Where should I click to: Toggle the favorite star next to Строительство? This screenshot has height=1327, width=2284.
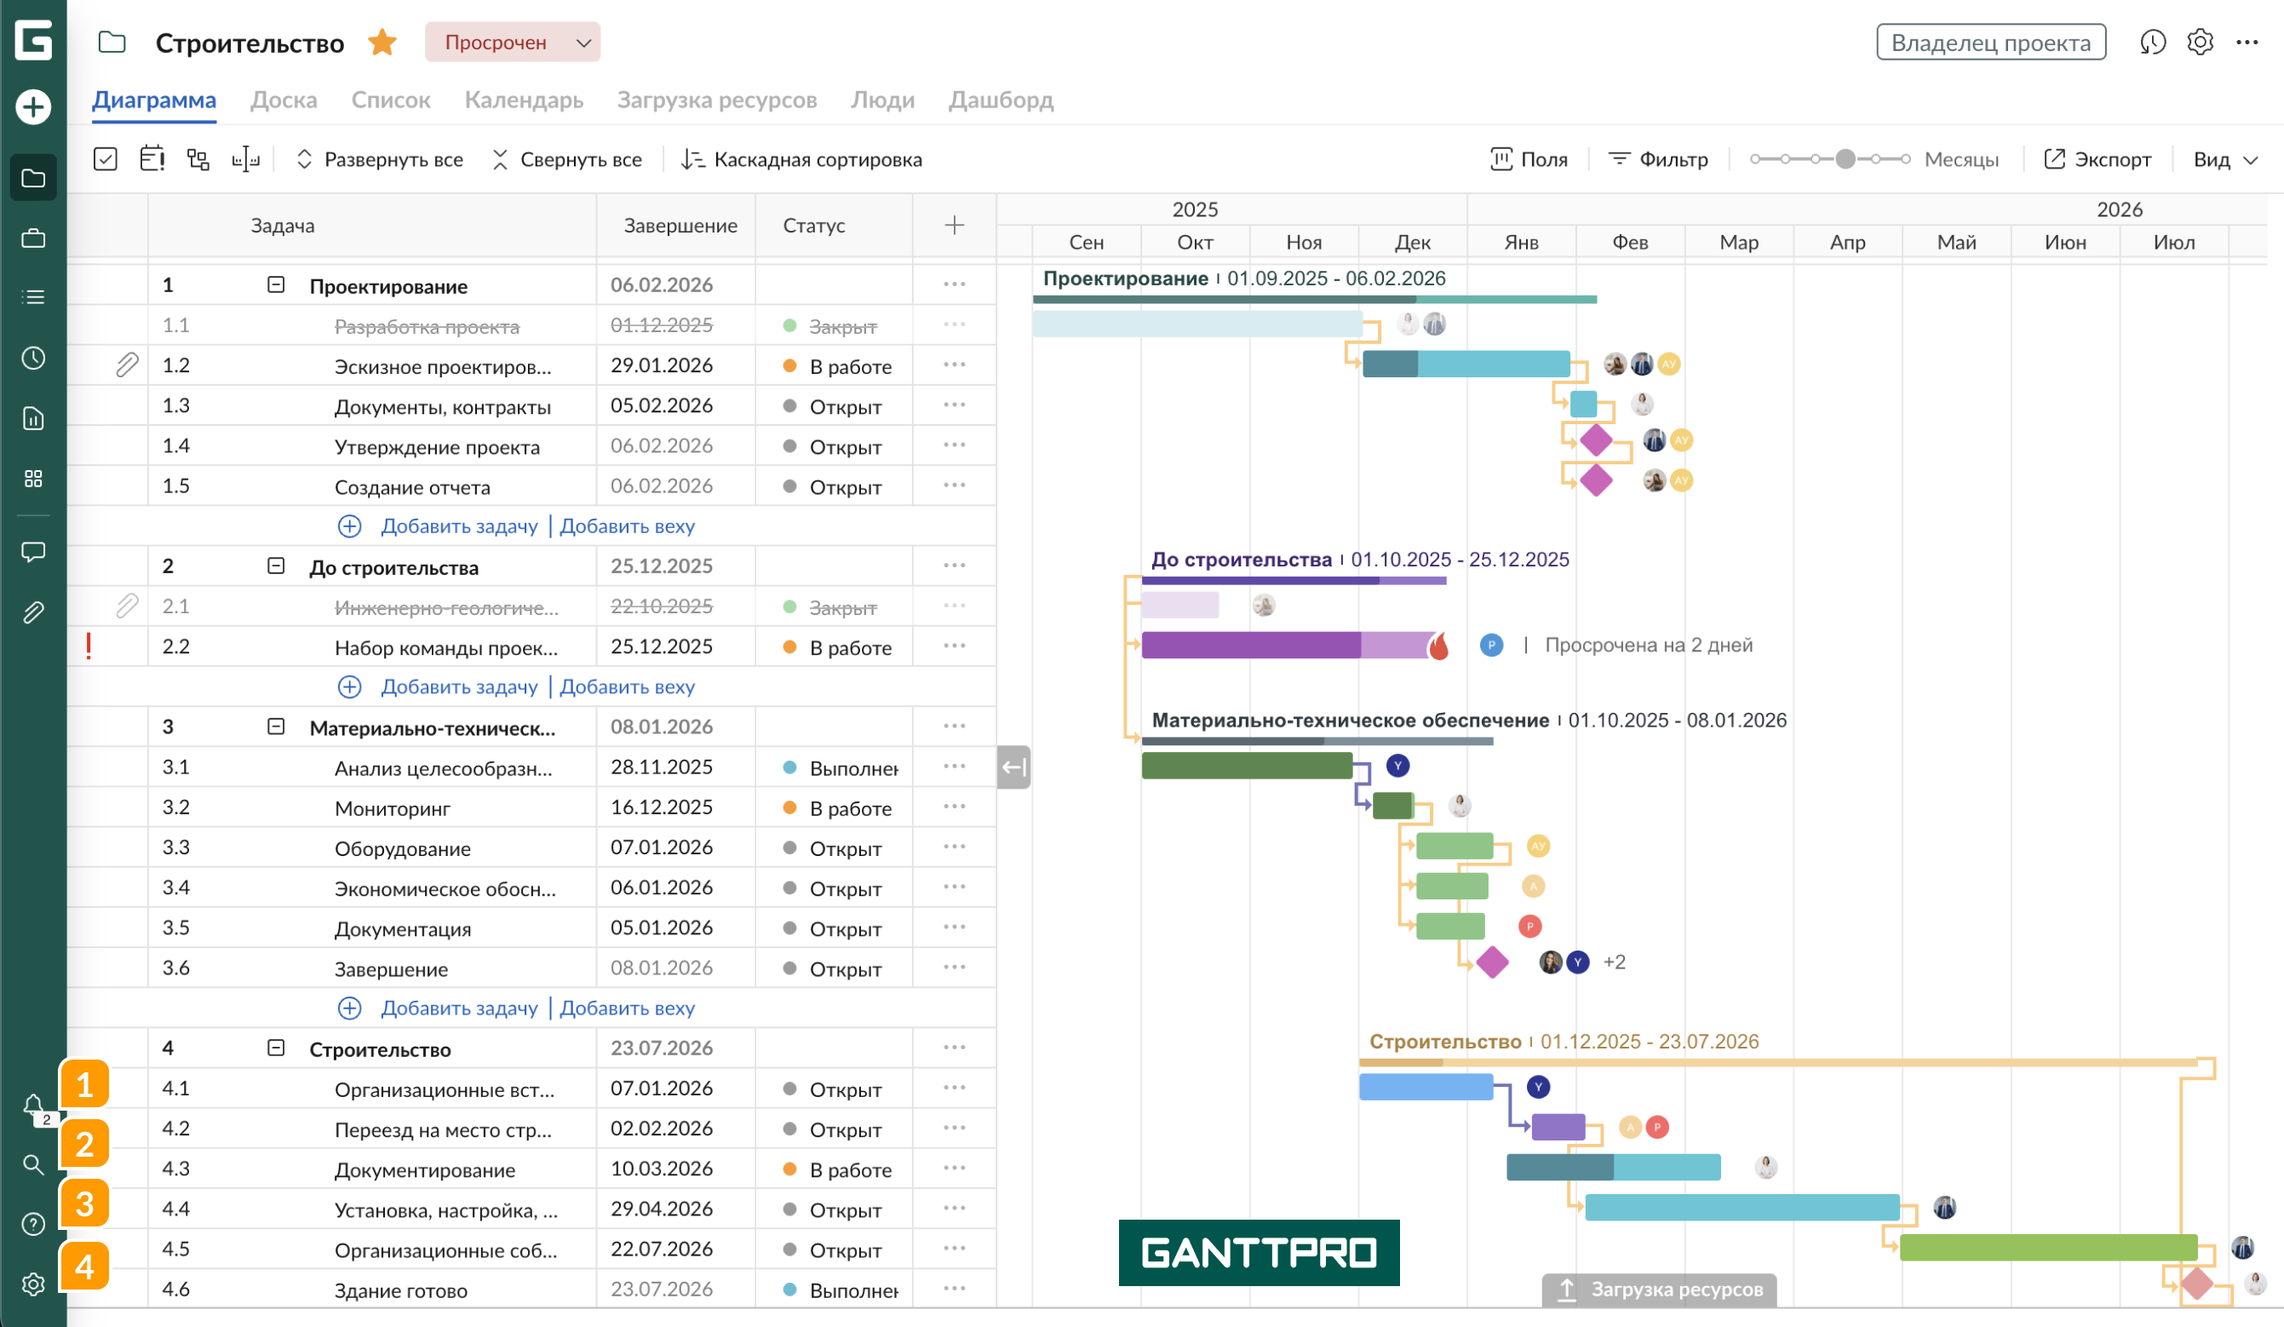(x=382, y=42)
